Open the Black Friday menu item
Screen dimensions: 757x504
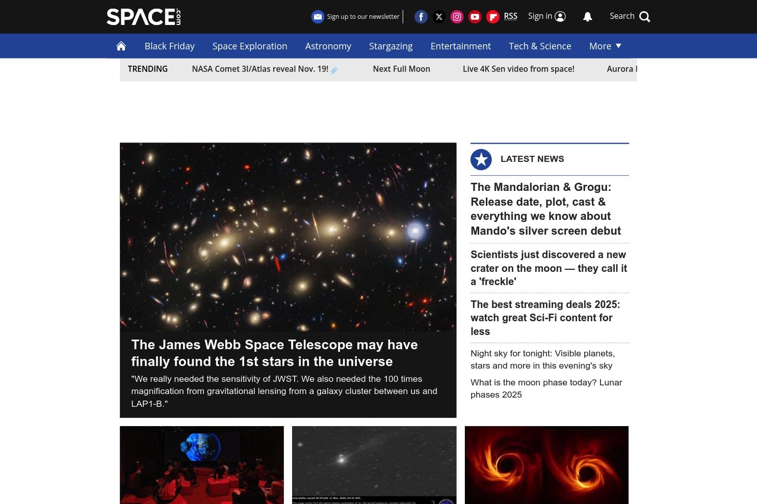(x=170, y=46)
